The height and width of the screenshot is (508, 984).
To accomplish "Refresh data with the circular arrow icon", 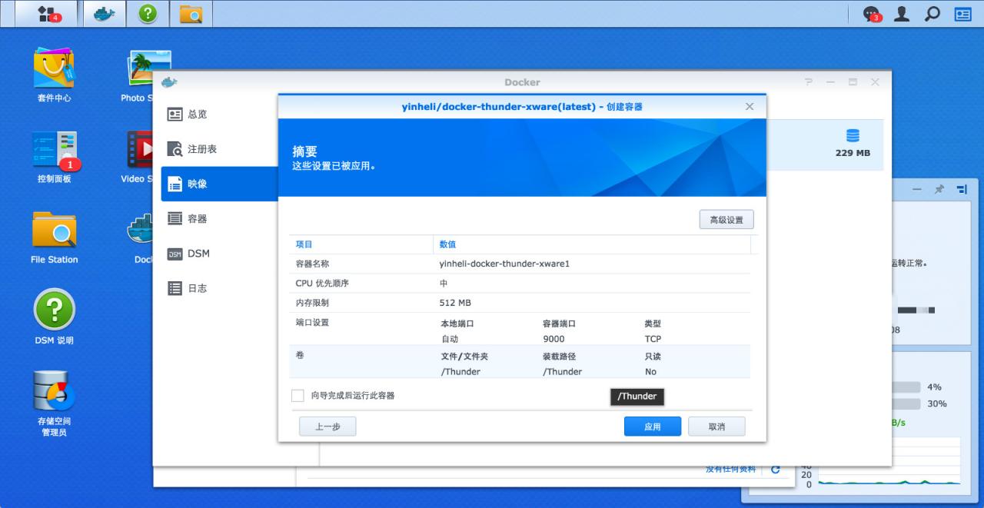I will [775, 467].
